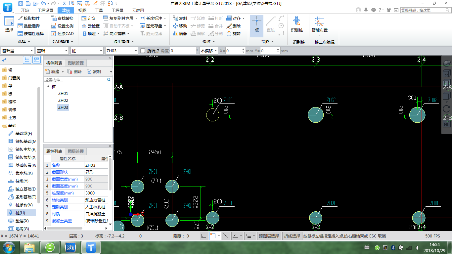Expand the 通用操作 group menu

pos(123,41)
